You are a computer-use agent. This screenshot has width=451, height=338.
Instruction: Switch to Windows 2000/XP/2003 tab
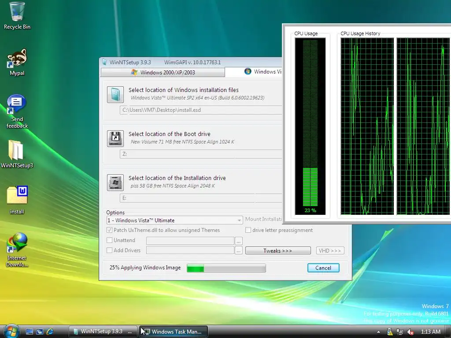(163, 73)
